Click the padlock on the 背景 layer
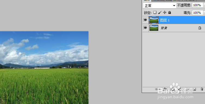Screen dimensions: 205x104 200,28
